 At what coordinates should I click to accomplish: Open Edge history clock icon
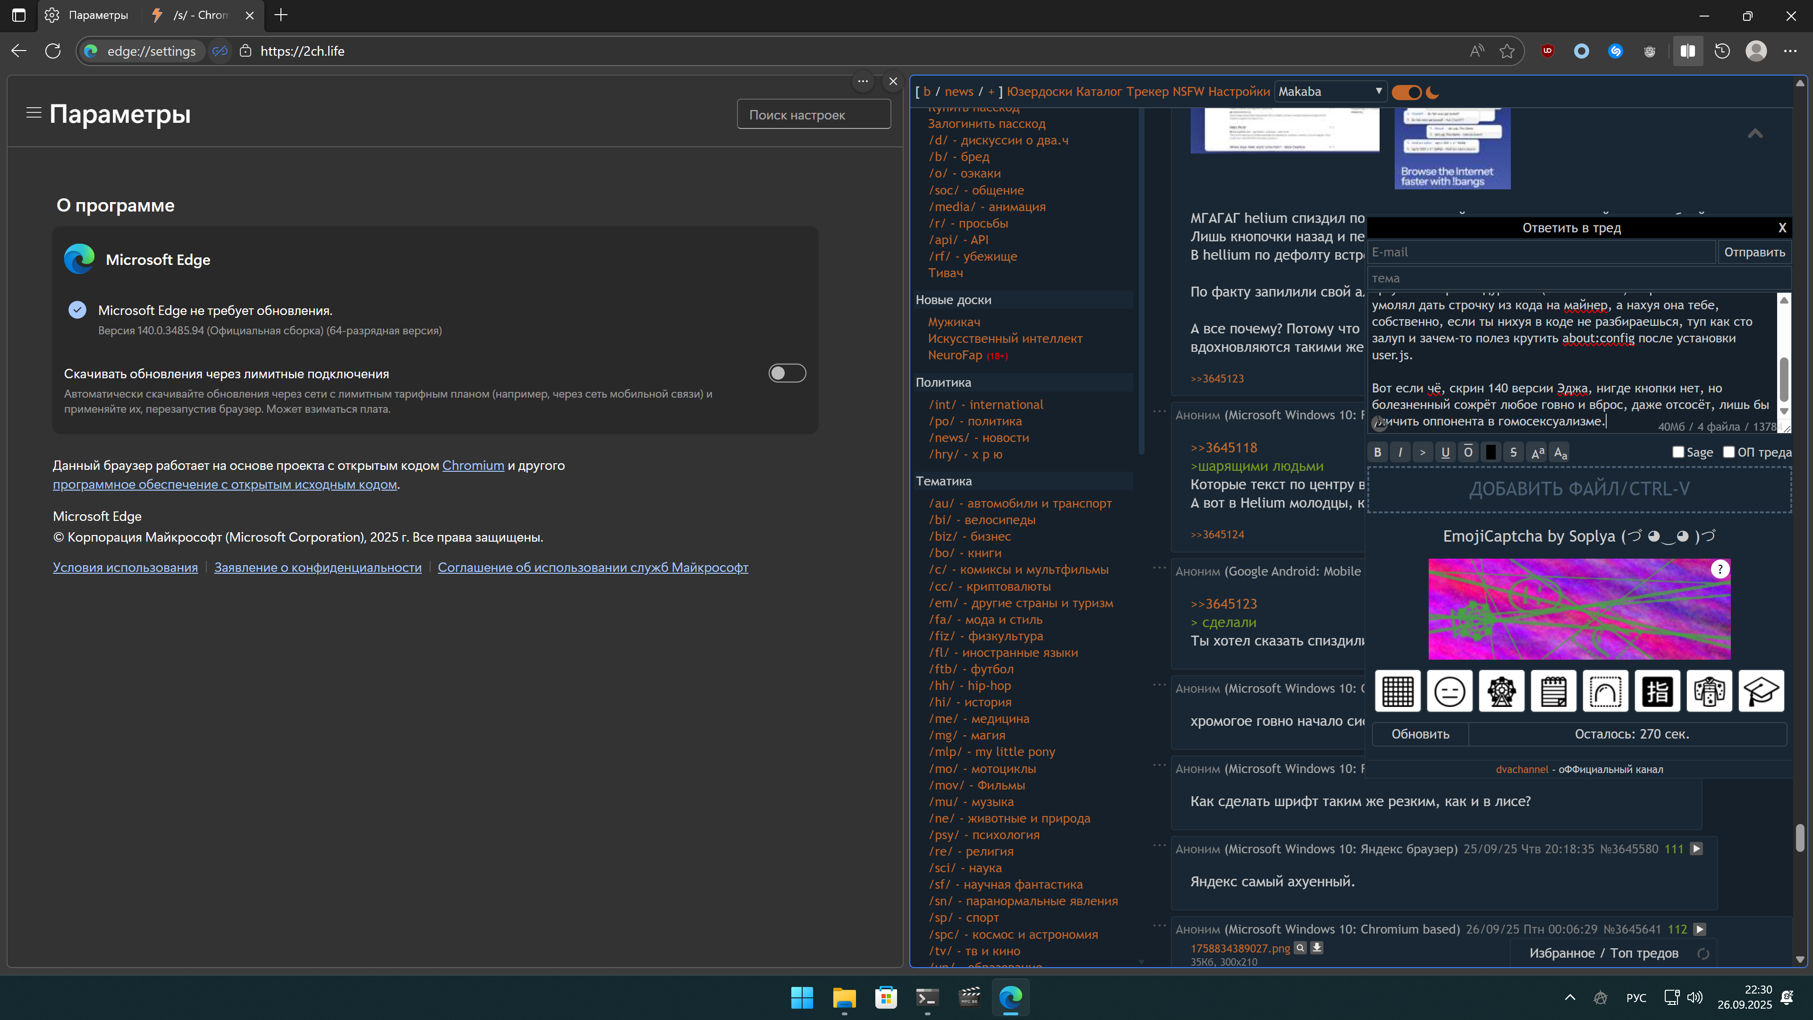(x=1721, y=51)
